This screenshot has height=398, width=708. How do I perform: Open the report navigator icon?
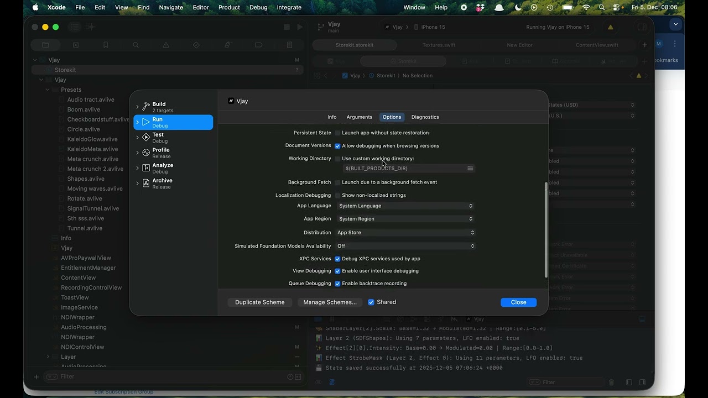289,45
